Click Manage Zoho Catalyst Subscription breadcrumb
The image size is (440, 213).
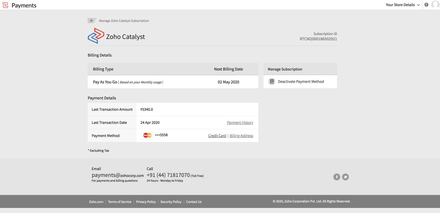pyautogui.click(x=124, y=21)
